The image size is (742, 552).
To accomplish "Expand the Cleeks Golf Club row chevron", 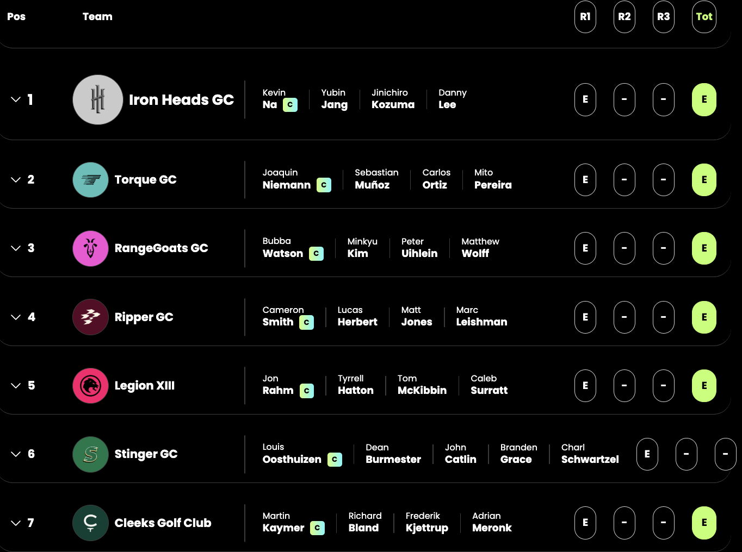I will pyautogui.click(x=16, y=523).
